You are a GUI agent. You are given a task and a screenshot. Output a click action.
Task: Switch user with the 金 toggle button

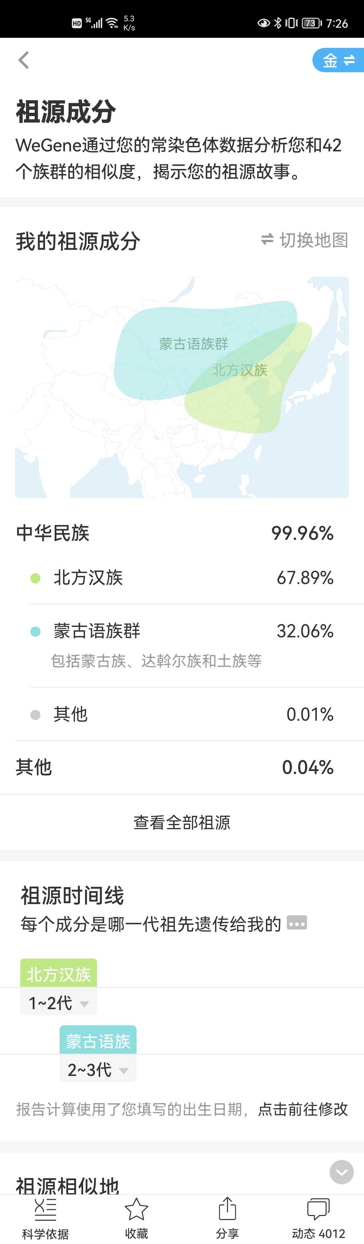[338, 60]
